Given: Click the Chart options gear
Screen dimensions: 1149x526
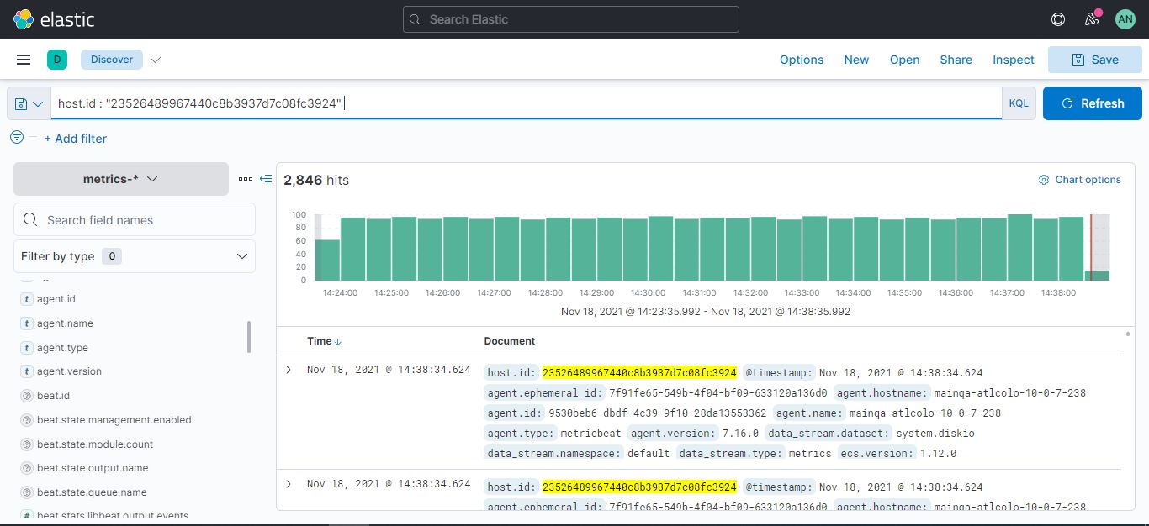Looking at the screenshot, I should click(1044, 180).
